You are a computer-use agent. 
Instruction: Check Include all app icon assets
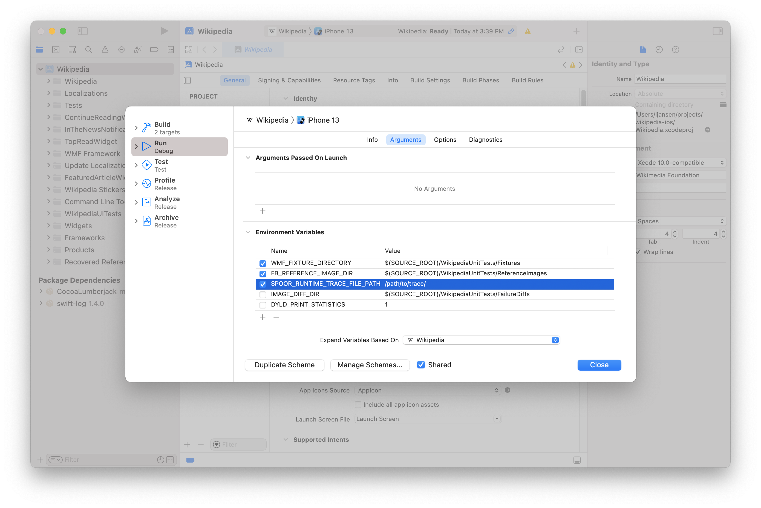358,405
